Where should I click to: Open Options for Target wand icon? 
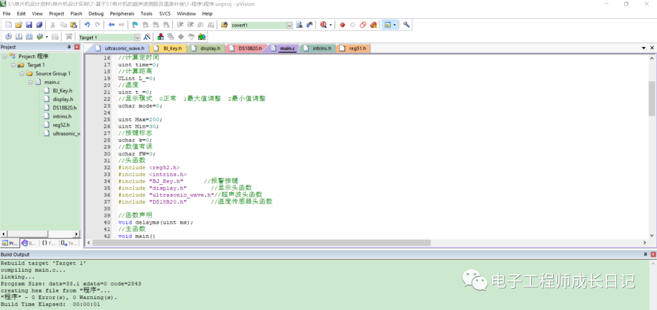point(147,37)
